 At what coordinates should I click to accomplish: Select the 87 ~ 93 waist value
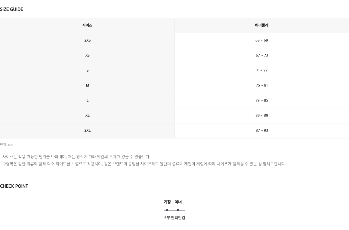[261, 131]
